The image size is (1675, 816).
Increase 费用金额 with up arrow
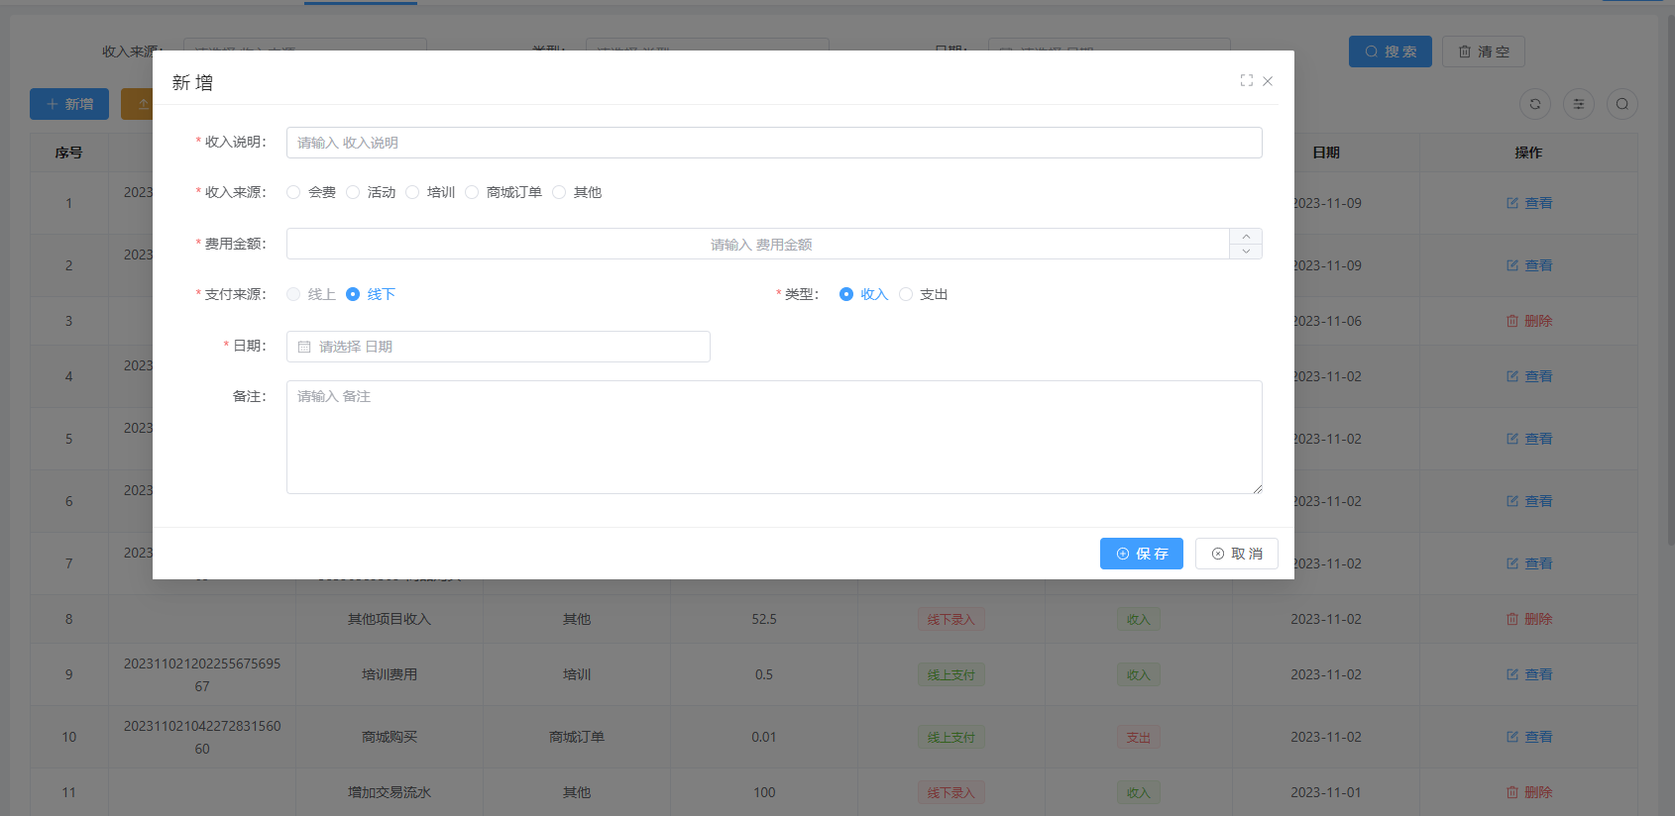point(1246,237)
